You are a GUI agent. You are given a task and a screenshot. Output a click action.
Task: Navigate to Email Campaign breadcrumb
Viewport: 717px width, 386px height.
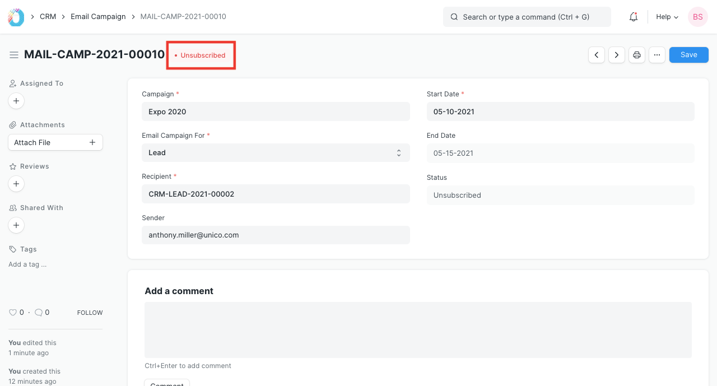click(98, 17)
